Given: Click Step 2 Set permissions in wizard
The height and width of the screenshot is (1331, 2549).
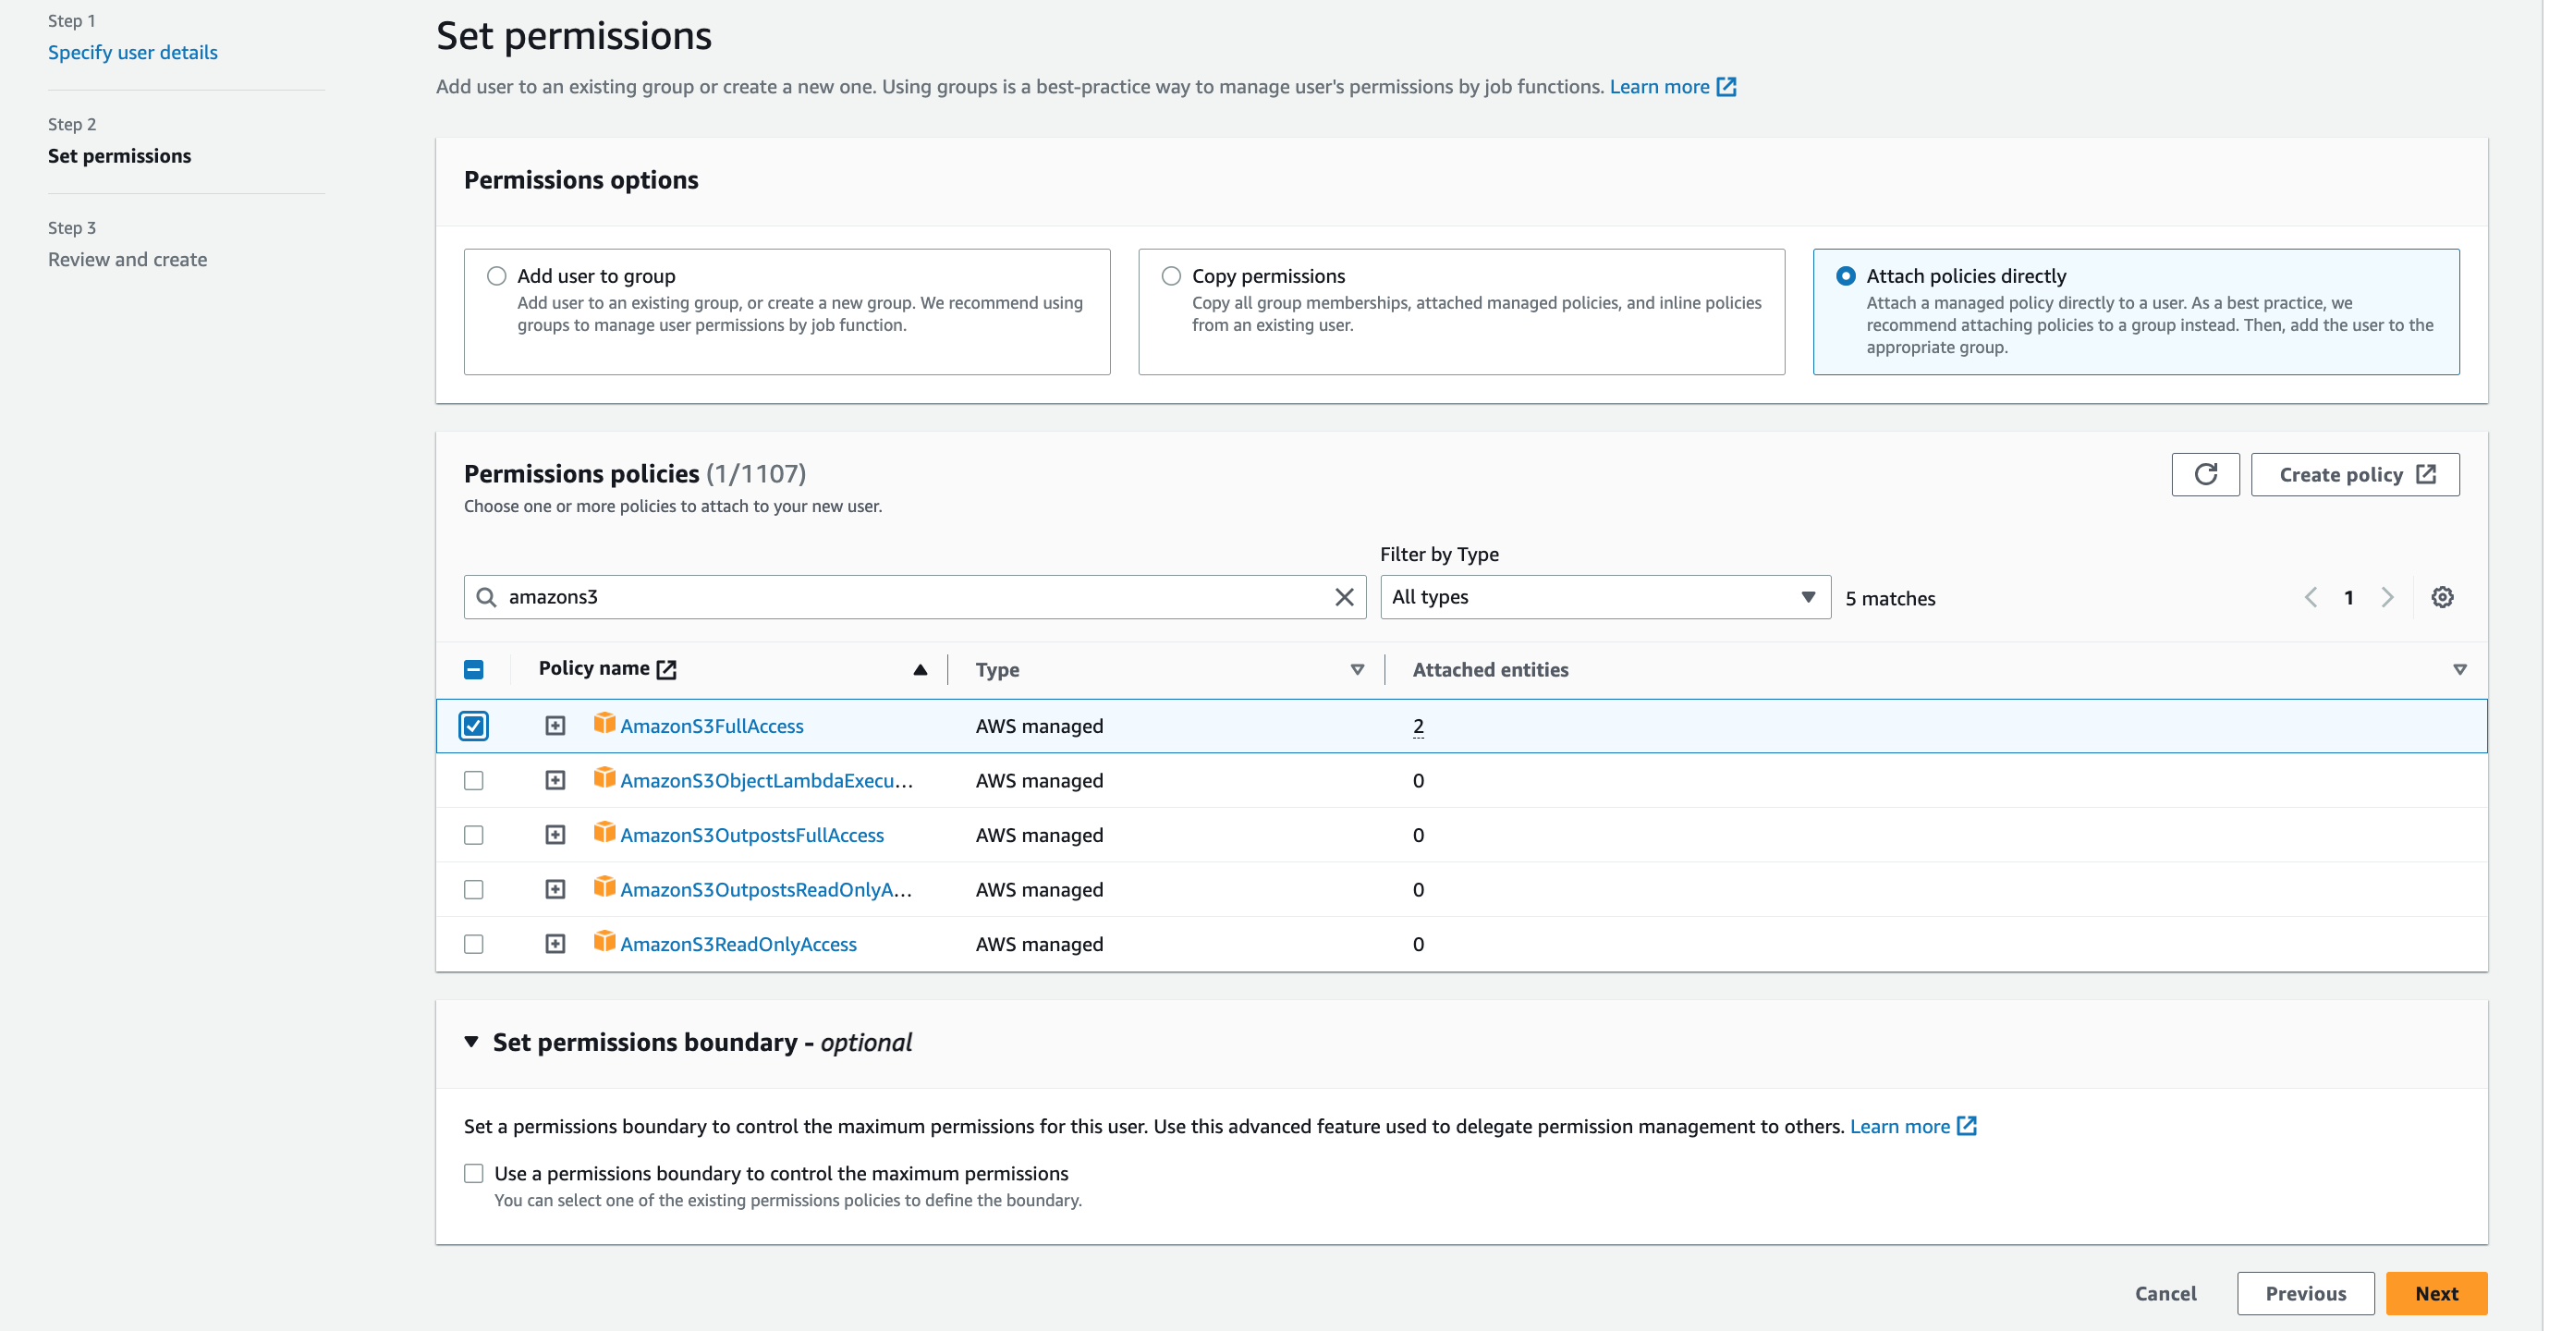Looking at the screenshot, I should (x=120, y=155).
